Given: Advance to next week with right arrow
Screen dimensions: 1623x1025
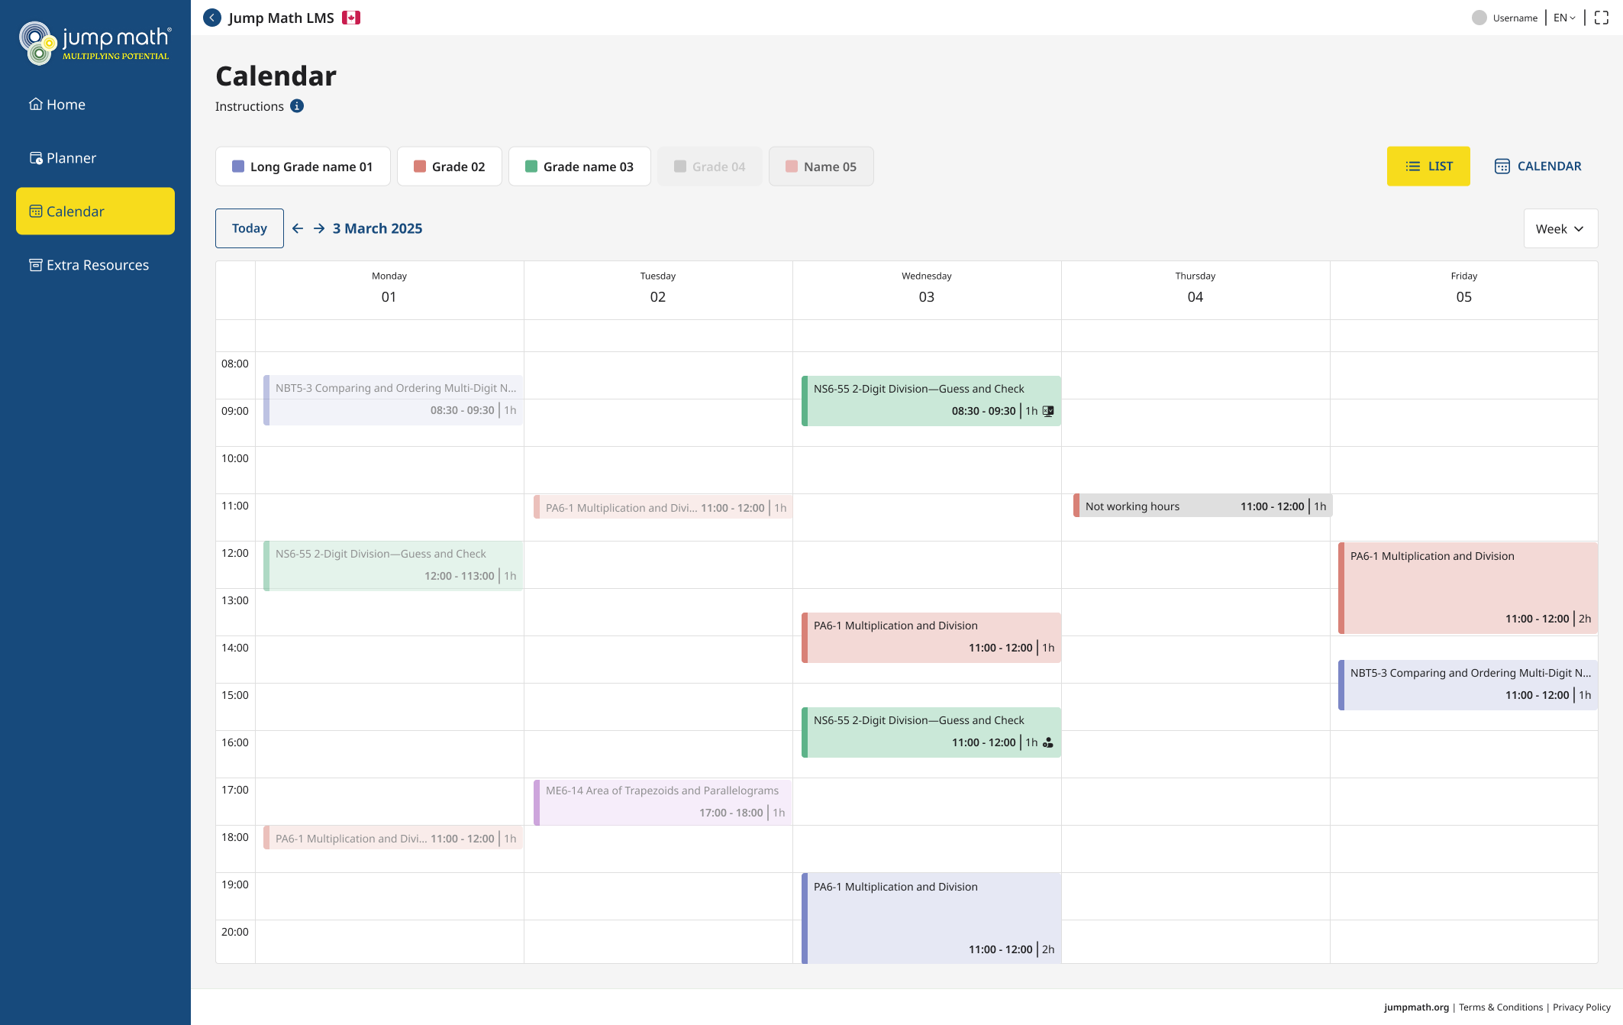Looking at the screenshot, I should (x=319, y=228).
